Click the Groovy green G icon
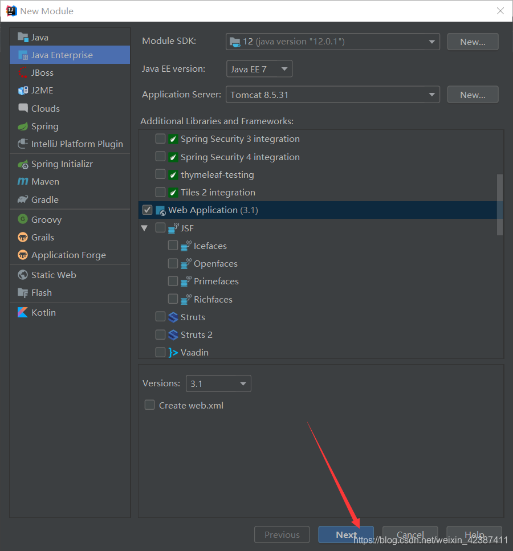Screen dimensions: 513x551 click(x=23, y=219)
